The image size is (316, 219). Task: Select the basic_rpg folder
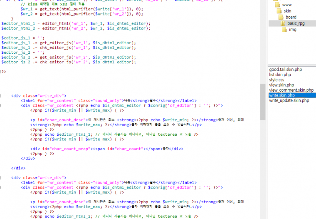(296, 23)
